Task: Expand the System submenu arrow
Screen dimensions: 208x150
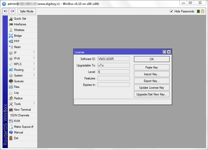Action: [34, 75]
